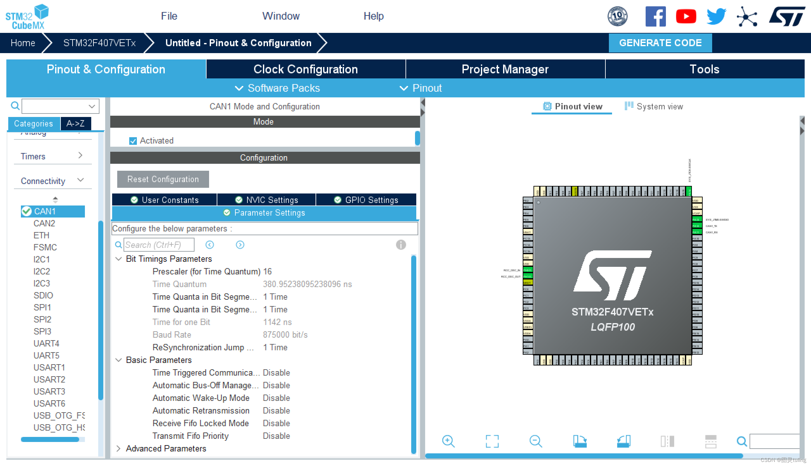Collapse Basic Parameters group
Screen dimensions: 811x466
point(118,360)
